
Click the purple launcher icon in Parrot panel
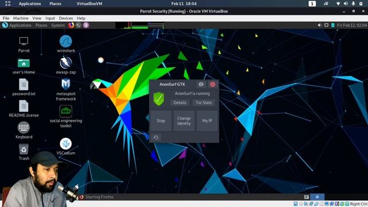coord(86,25)
